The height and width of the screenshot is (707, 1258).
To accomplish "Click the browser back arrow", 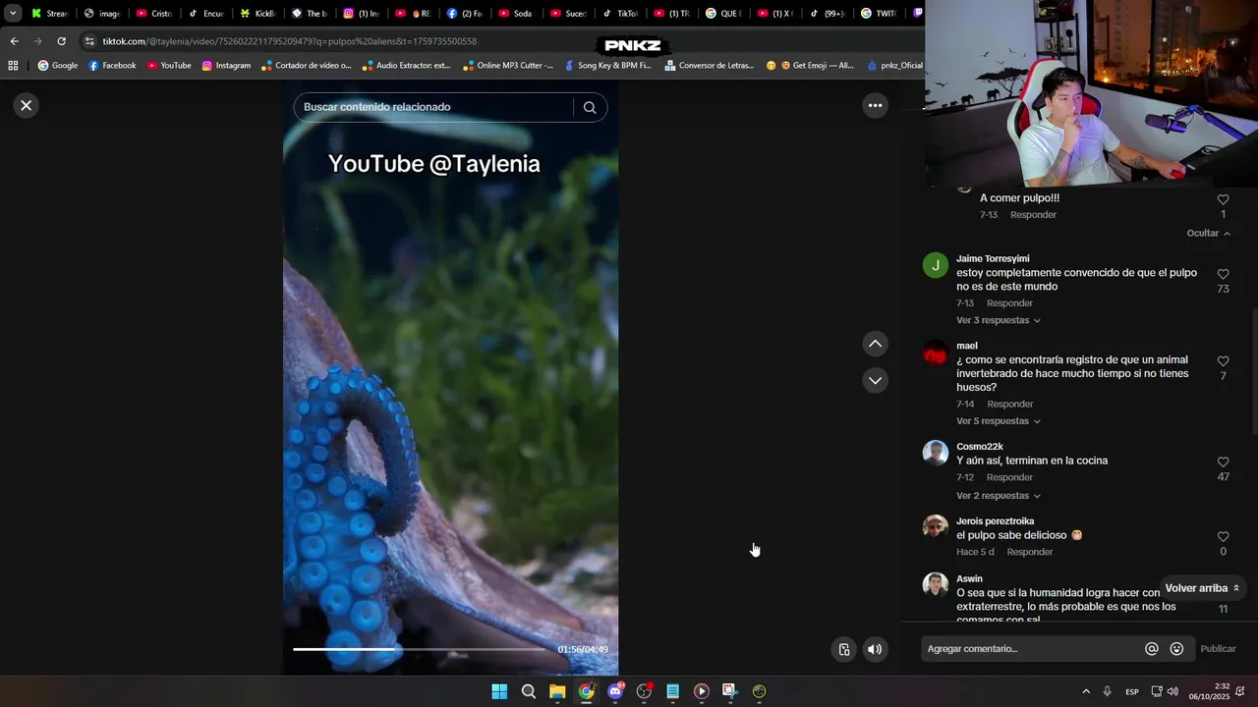I will point(14,41).
